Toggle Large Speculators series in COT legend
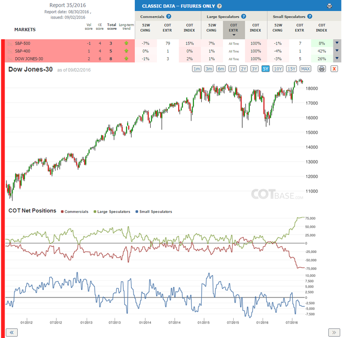Image resolution: width=342 pixels, height=338 pixels. (x=112, y=212)
